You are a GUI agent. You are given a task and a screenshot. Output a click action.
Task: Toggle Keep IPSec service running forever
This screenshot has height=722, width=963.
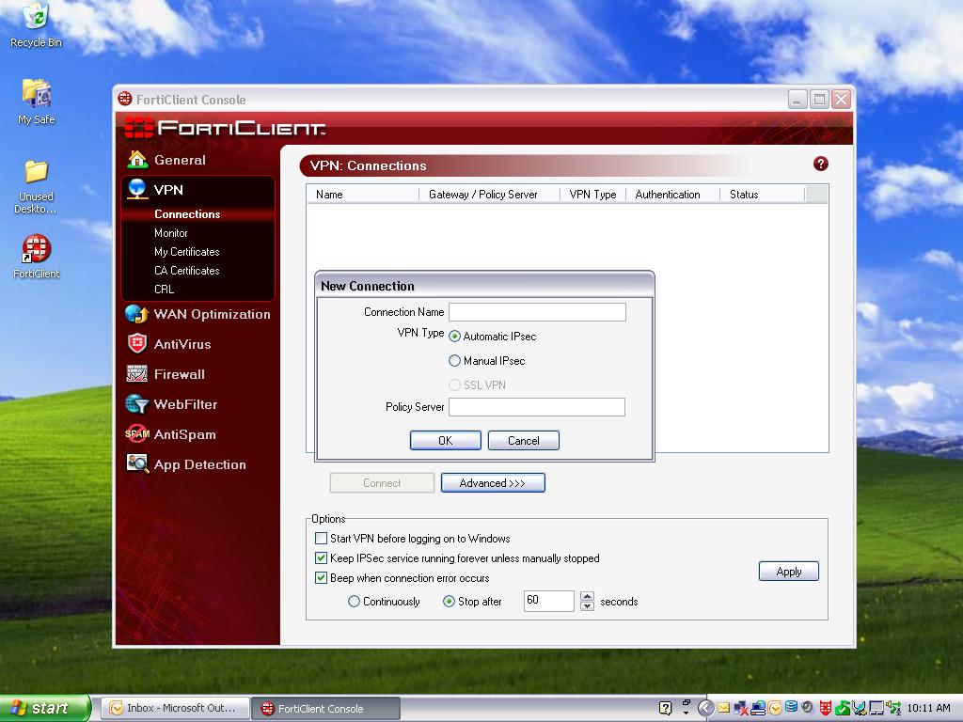(321, 558)
